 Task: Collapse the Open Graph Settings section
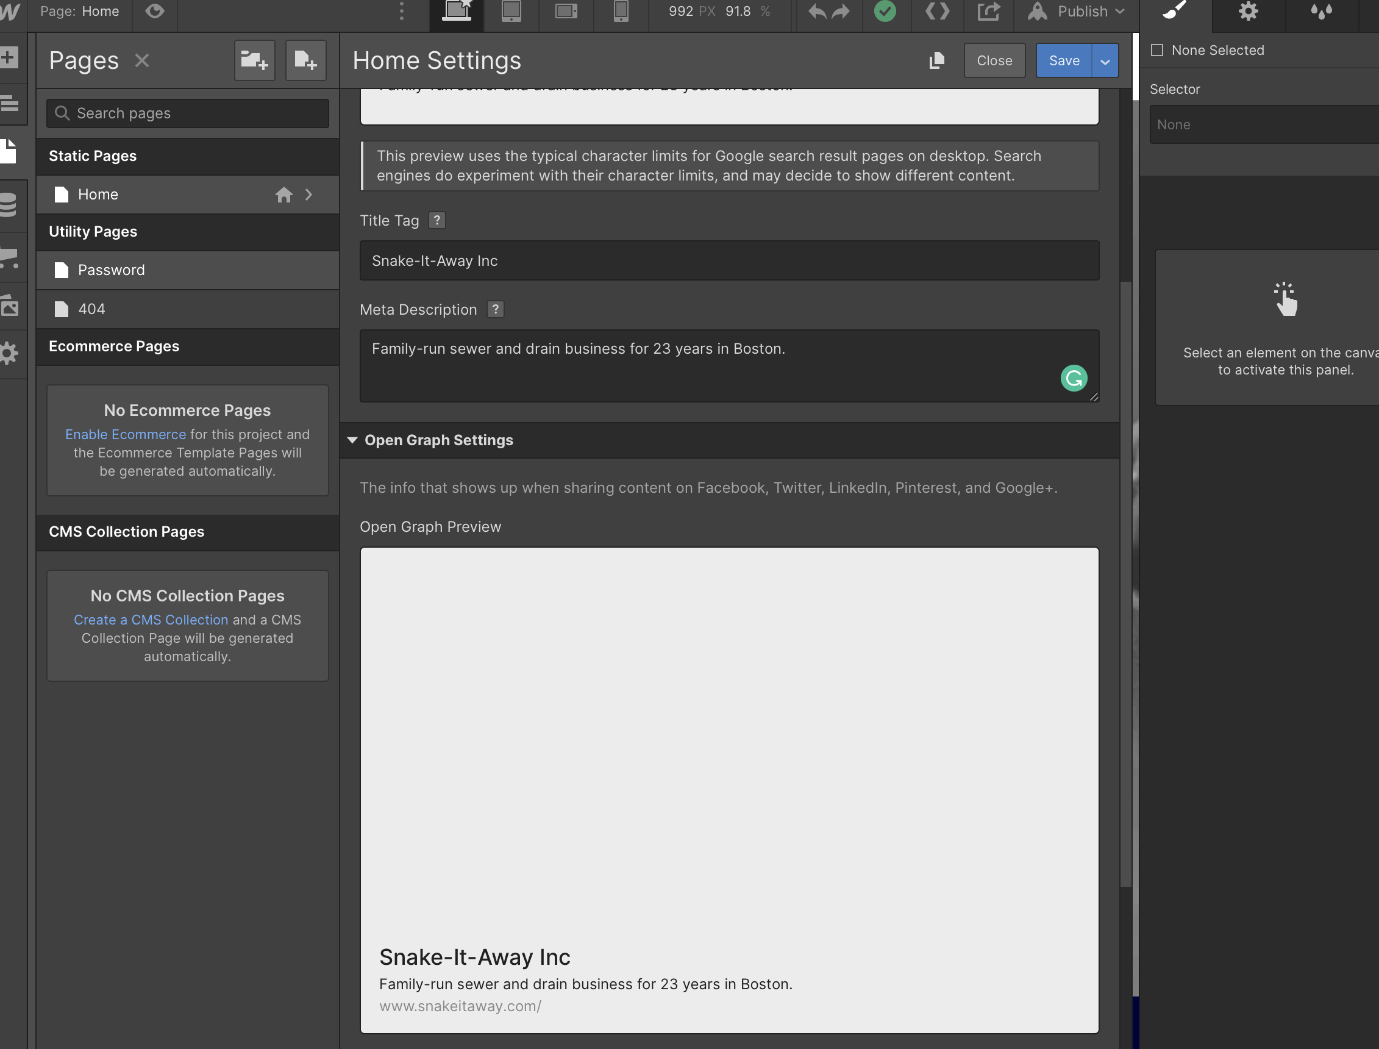click(x=352, y=440)
